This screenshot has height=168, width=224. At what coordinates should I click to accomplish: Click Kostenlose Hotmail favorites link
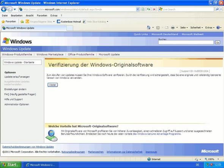69,22
